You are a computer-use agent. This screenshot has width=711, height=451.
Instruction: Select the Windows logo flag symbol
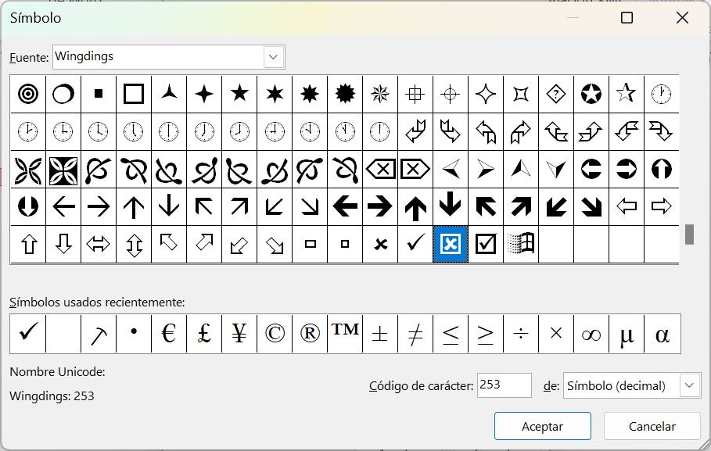[521, 245]
